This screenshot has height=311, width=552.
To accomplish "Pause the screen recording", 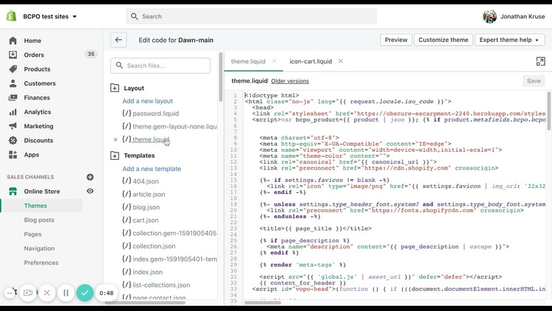I will pos(66,293).
